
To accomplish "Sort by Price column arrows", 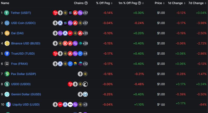I will click(x=164, y=3).
